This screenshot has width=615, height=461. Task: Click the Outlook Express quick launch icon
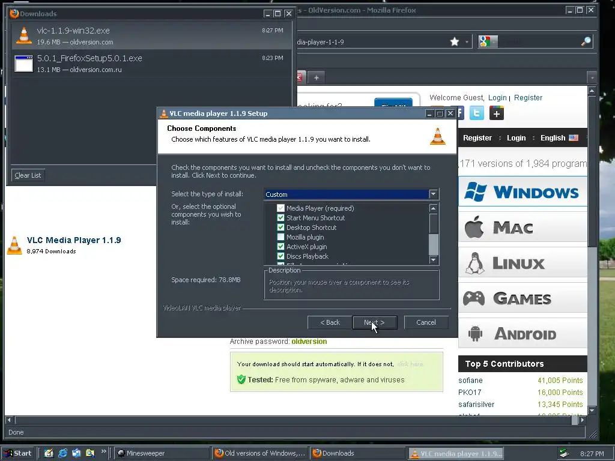pyautogui.click(x=76, y=453)
